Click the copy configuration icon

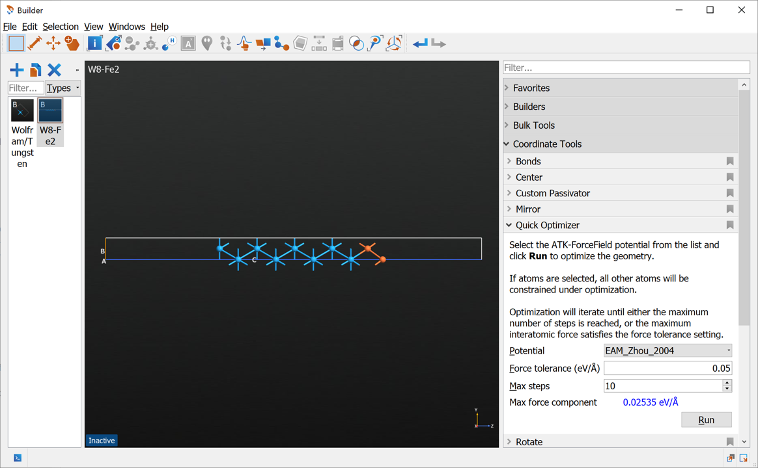(36, 70)
